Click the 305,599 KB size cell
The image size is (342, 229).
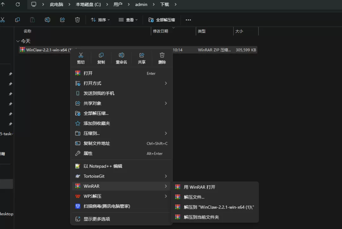pos(246,50)
